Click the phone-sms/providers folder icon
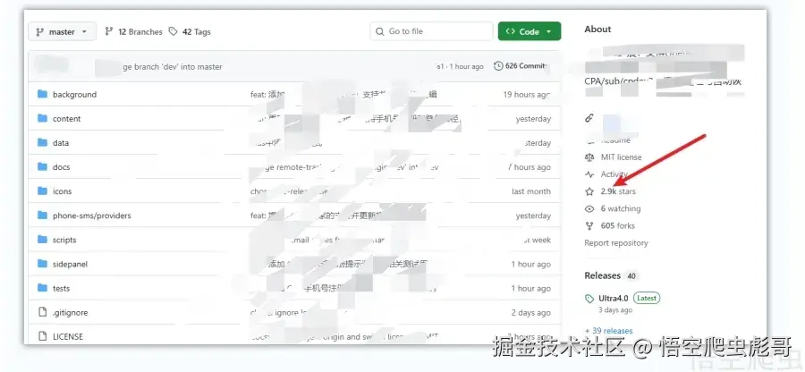Screen dimensions: 805x372 click(x=42, y=216)
